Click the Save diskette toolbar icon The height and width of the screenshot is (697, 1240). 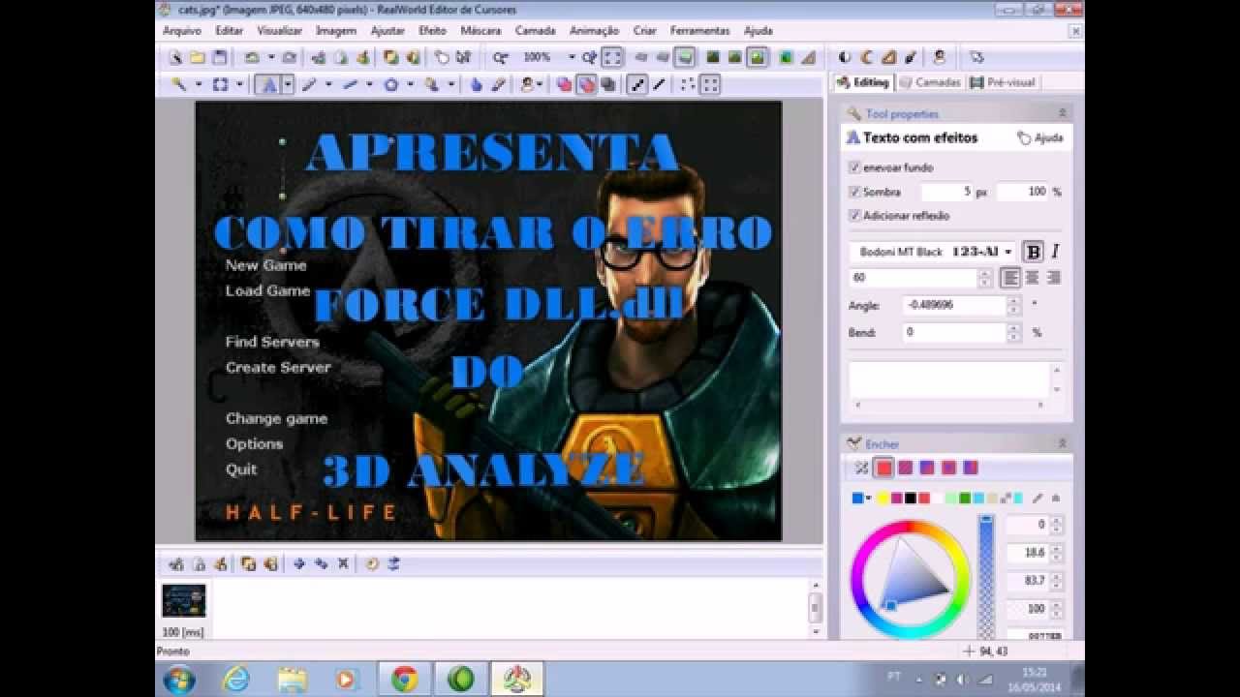(220, 57)
